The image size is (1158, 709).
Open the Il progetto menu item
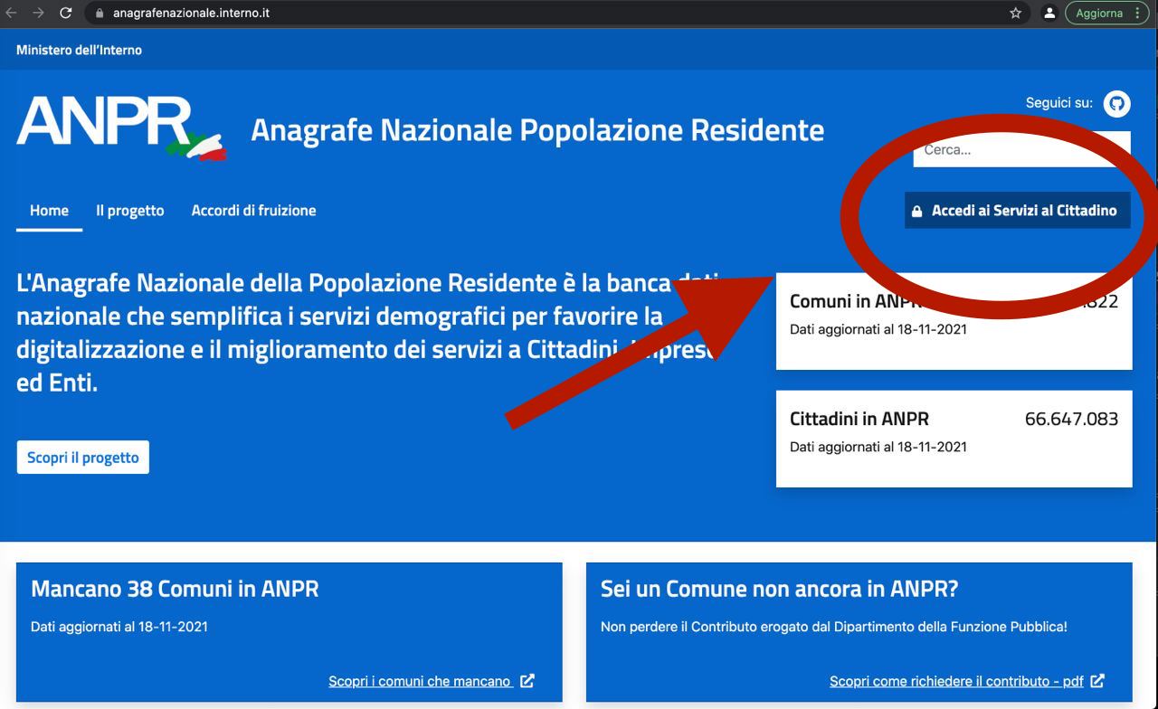coord(130,211)
